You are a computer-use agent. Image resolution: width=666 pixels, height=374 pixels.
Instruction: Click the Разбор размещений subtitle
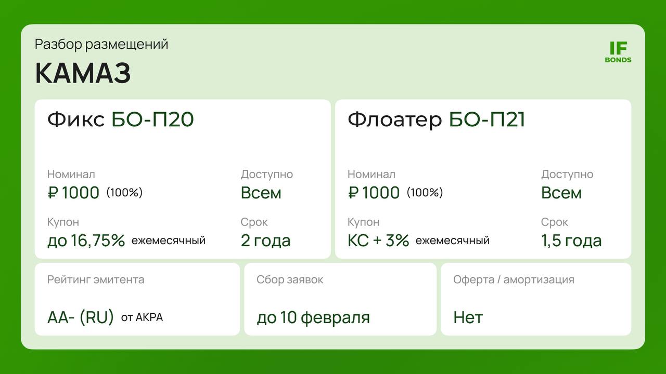coord(101,44)
